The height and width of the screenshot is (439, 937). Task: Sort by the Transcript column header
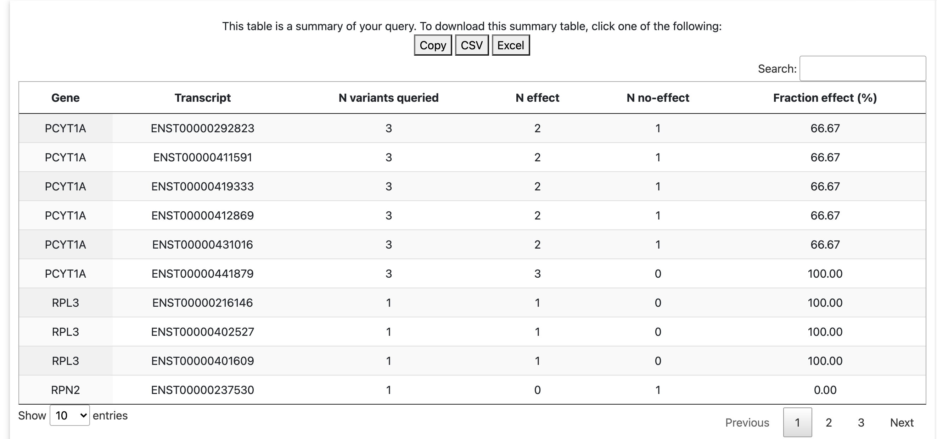coord(203,98)
